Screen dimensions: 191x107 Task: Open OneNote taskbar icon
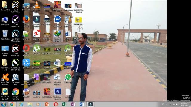pyautogui.click(x=73, y=104)
